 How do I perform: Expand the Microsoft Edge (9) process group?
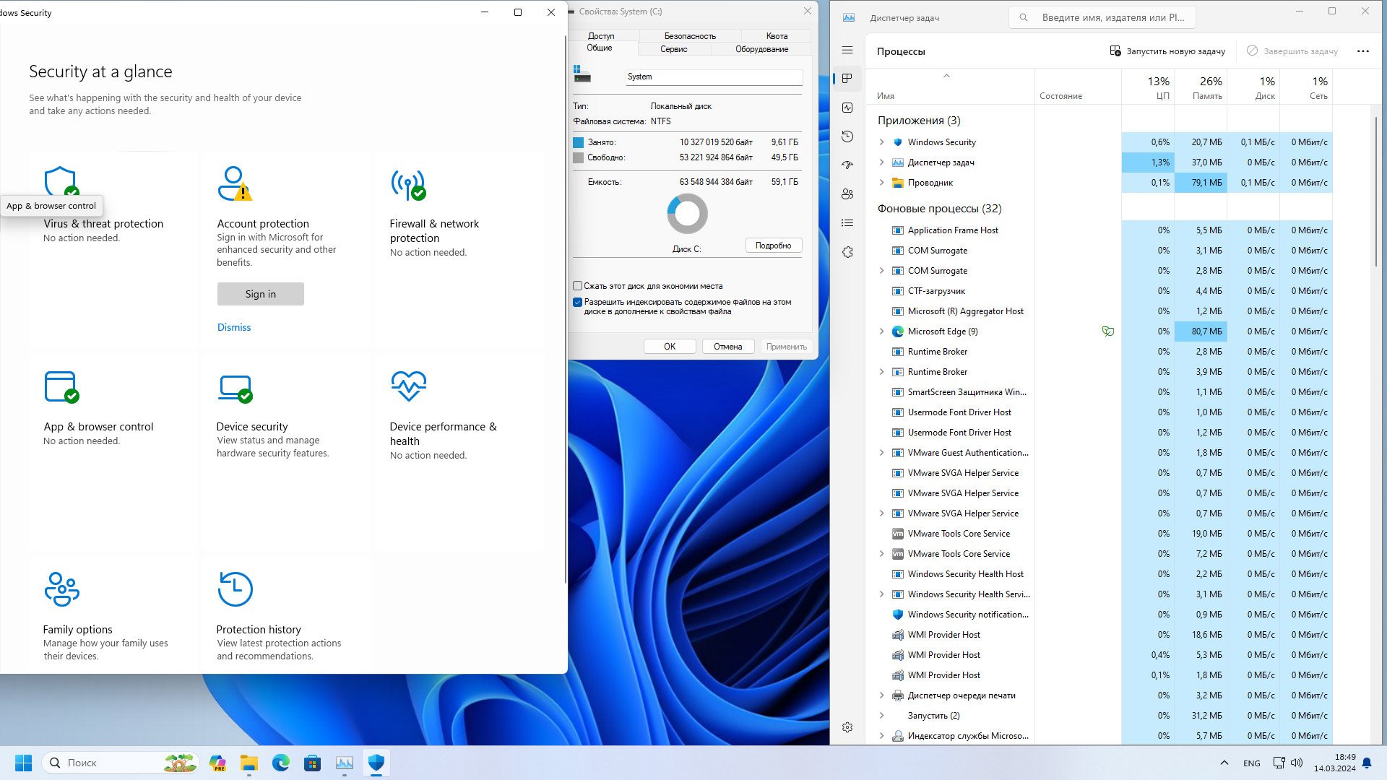click(x=881, y=331)
